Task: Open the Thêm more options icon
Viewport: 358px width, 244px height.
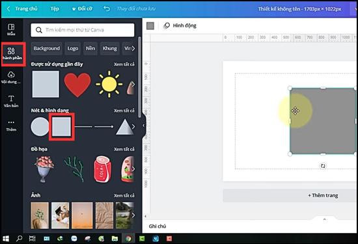Action: tap(11, 126)
